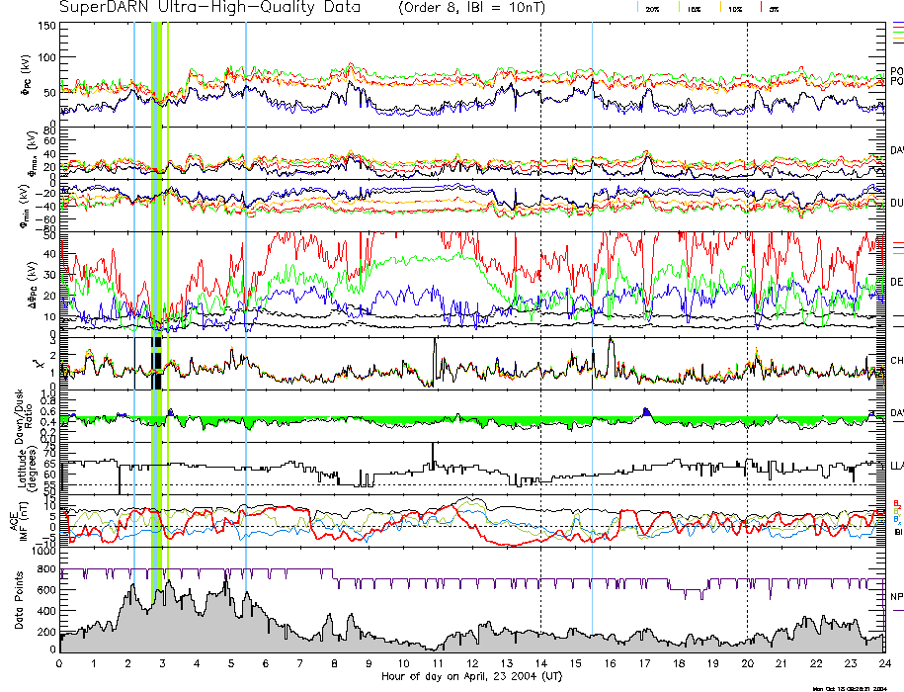Click the '1000' tick in Data Points panel
Image resolution: width=904 pixels, height=692 pixels.
[44, 551]
